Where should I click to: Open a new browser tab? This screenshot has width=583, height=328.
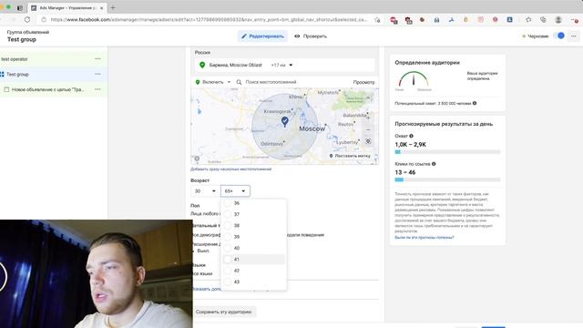click(113, 8)
